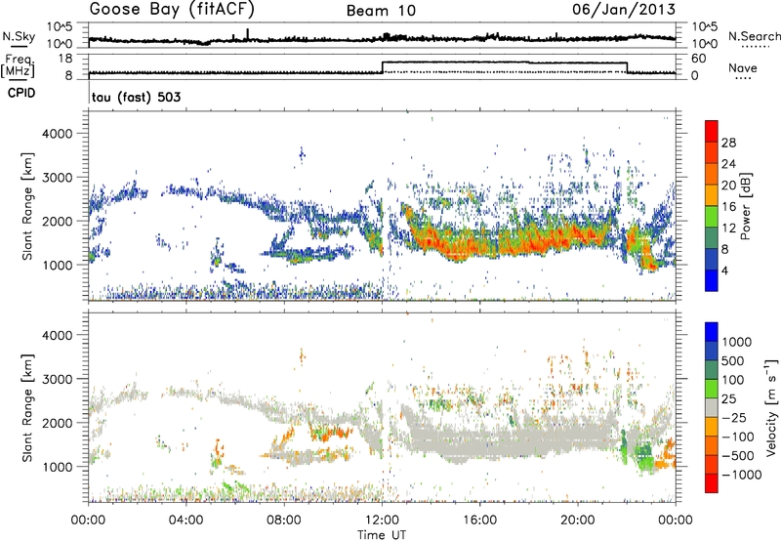The image size is (781, 541).
Task: Click the red bottom of the velocity colorbar
Action: 712,483
